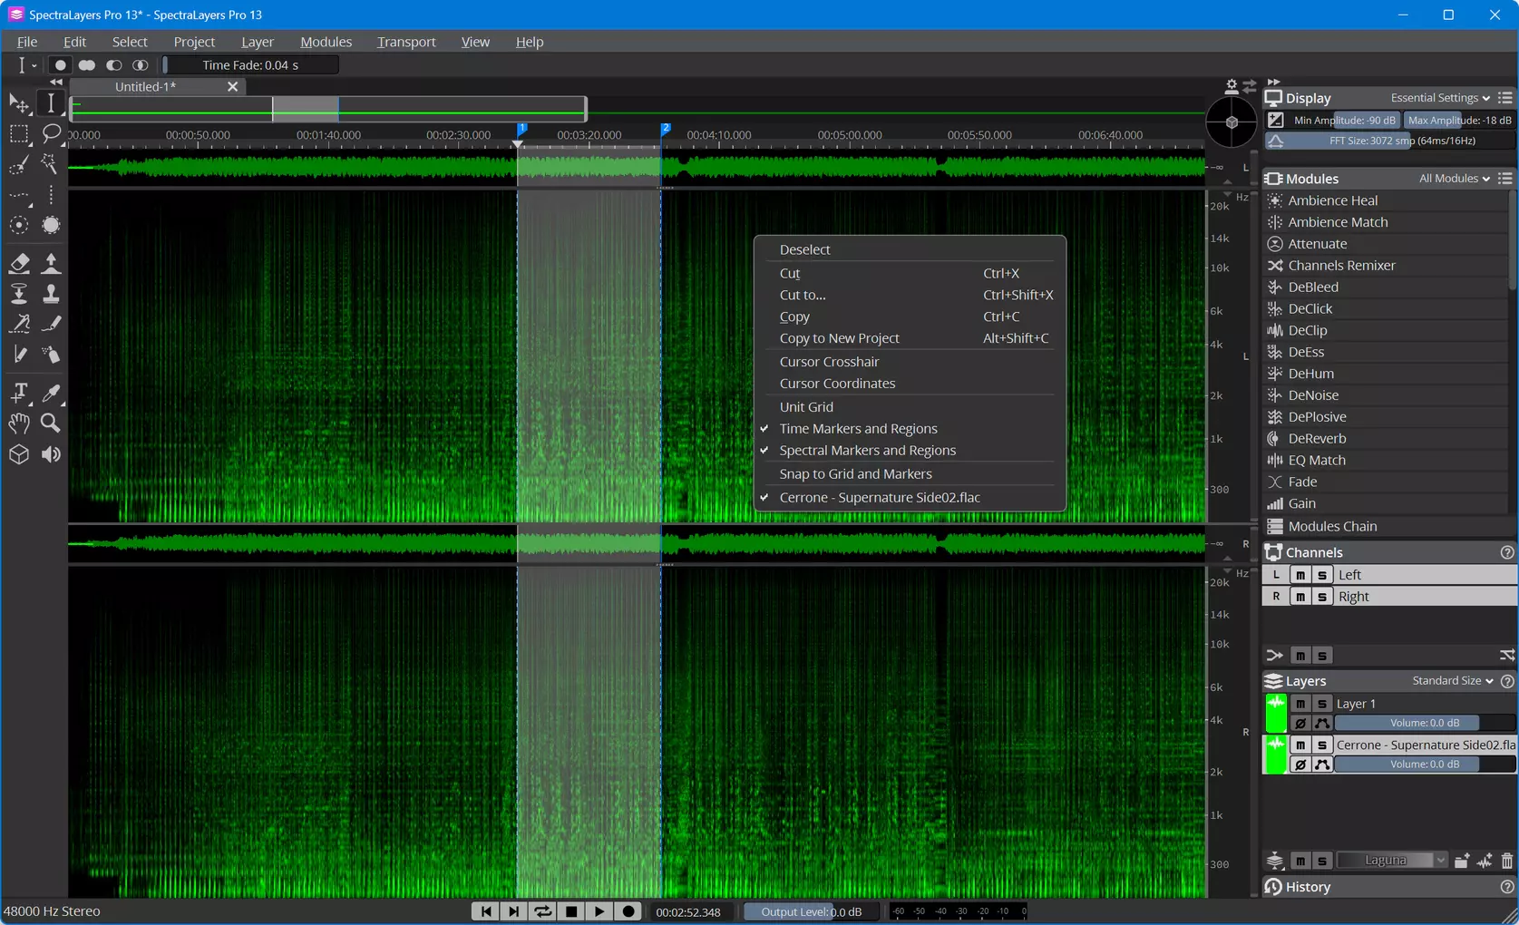Toggle loop playback in transport bar
Image resolution: width=1519 pixels, height=925 pixels.
(542, 911)
